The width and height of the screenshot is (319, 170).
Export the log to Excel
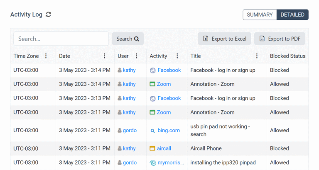pos(224,39)
